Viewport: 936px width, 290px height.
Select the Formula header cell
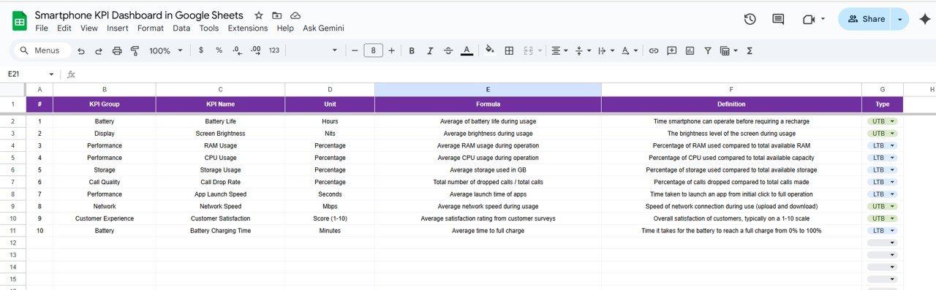click(x=488, y=104)
